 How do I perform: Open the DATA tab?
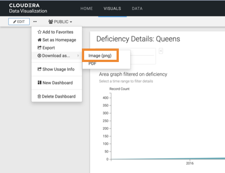pos(137,9)
